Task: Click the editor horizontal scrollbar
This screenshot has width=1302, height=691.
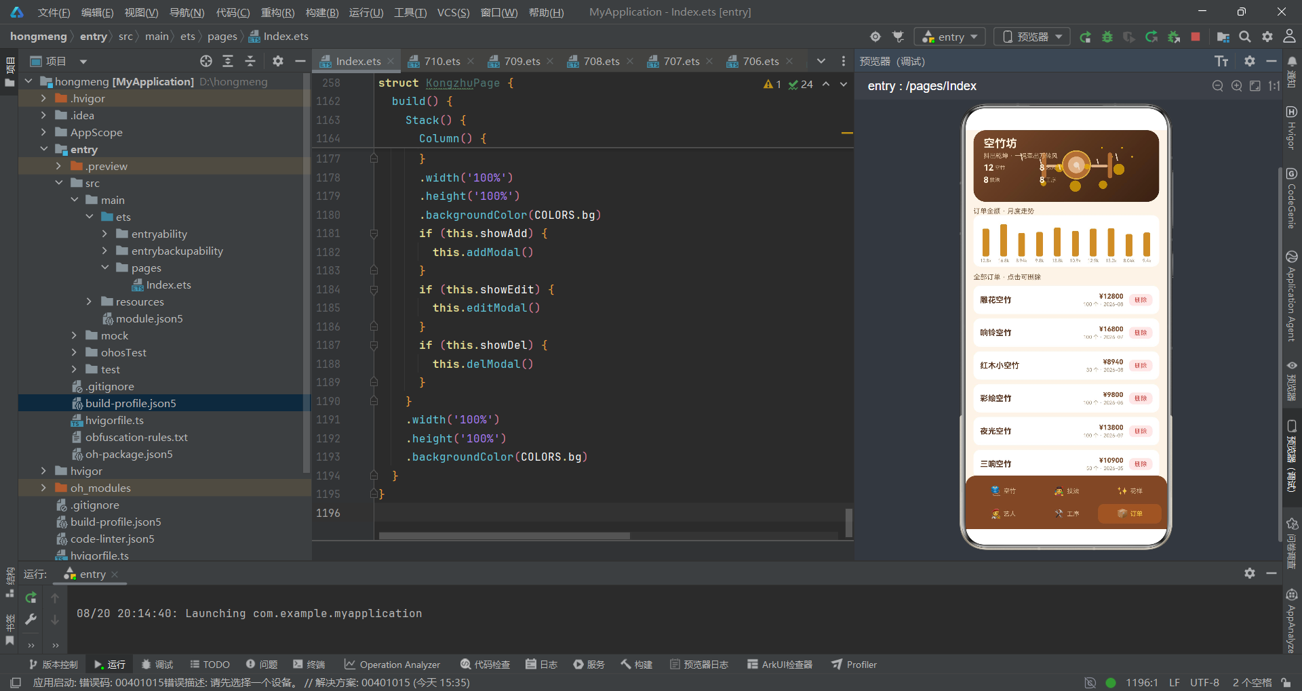Action: [x=504, y=536]
